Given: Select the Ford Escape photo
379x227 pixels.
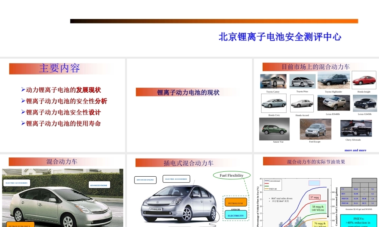Looking at the screenshot, I should click(315, 129).
